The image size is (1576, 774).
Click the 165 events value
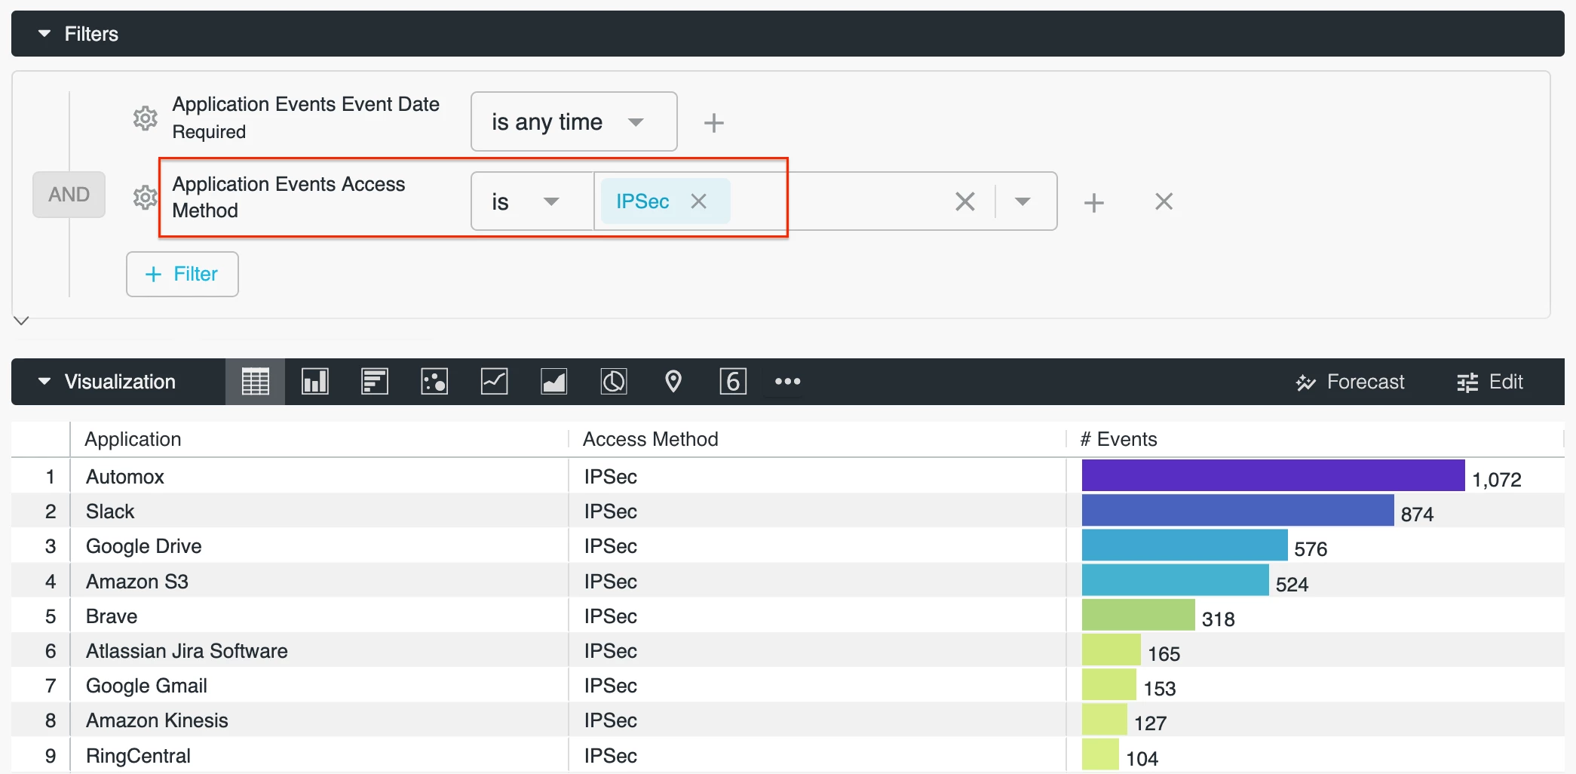pyautogui.click(x=1164, y=654)
